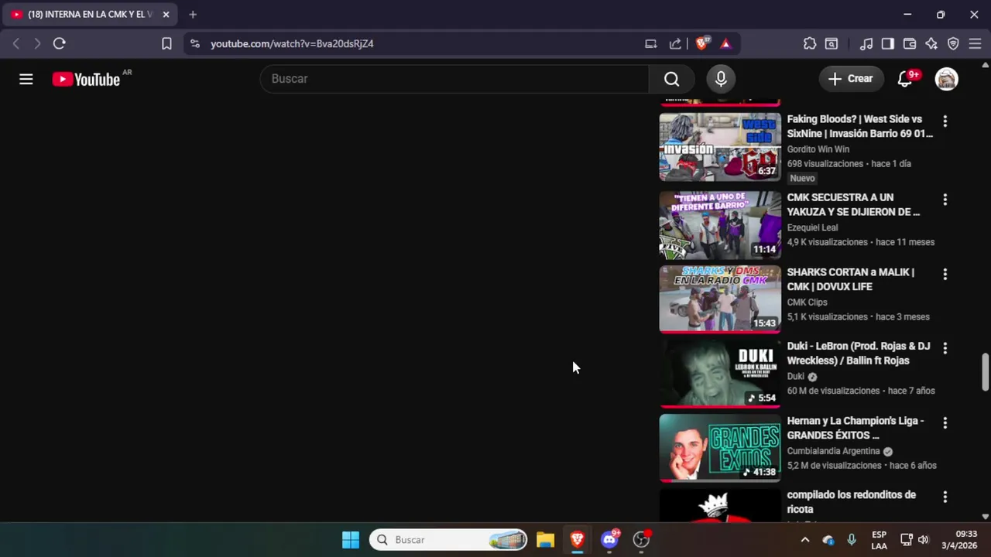991x557 pixels.
Task: Play the Faking Bloods 6:37 thumbnail
Action: point(720,147)
